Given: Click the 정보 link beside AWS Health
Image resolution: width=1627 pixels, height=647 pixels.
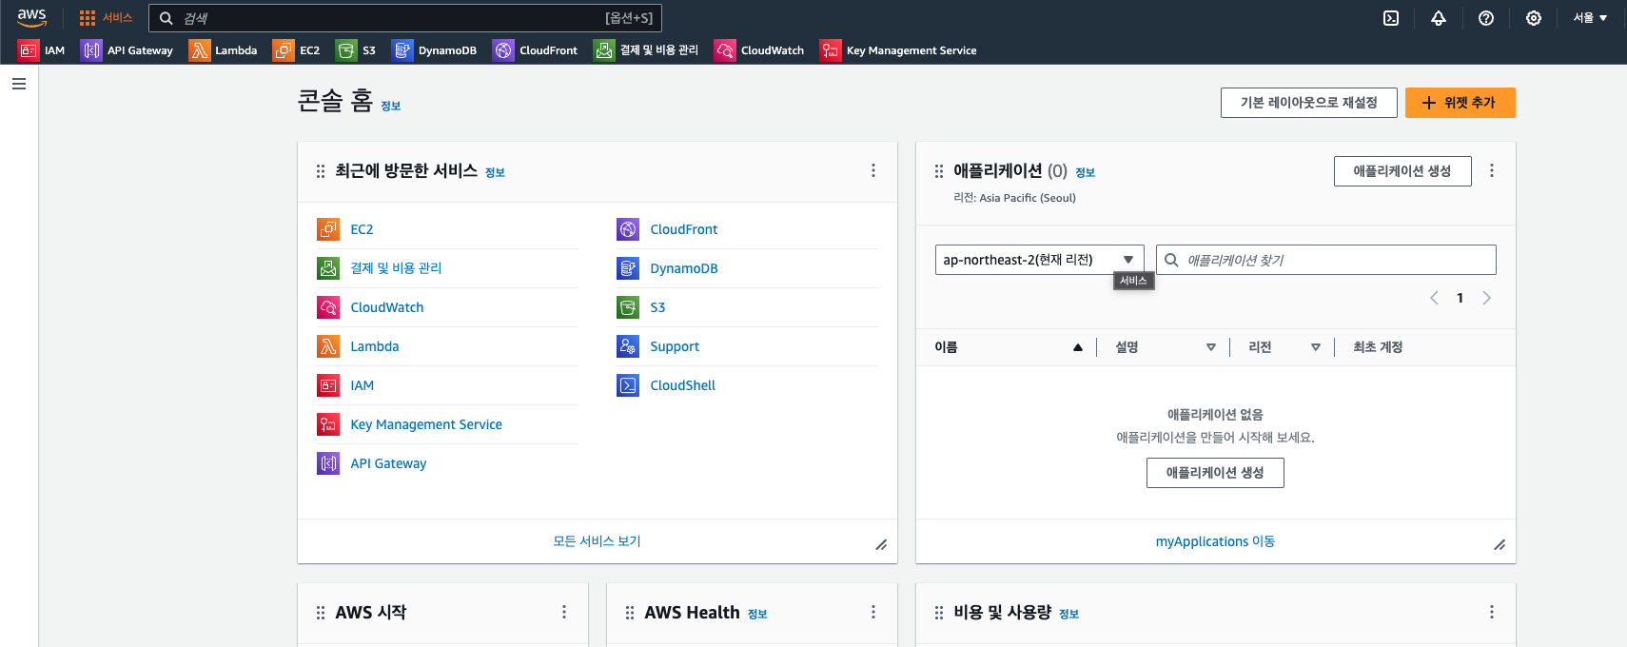Looking at the screenshot, I should (757, 614).
